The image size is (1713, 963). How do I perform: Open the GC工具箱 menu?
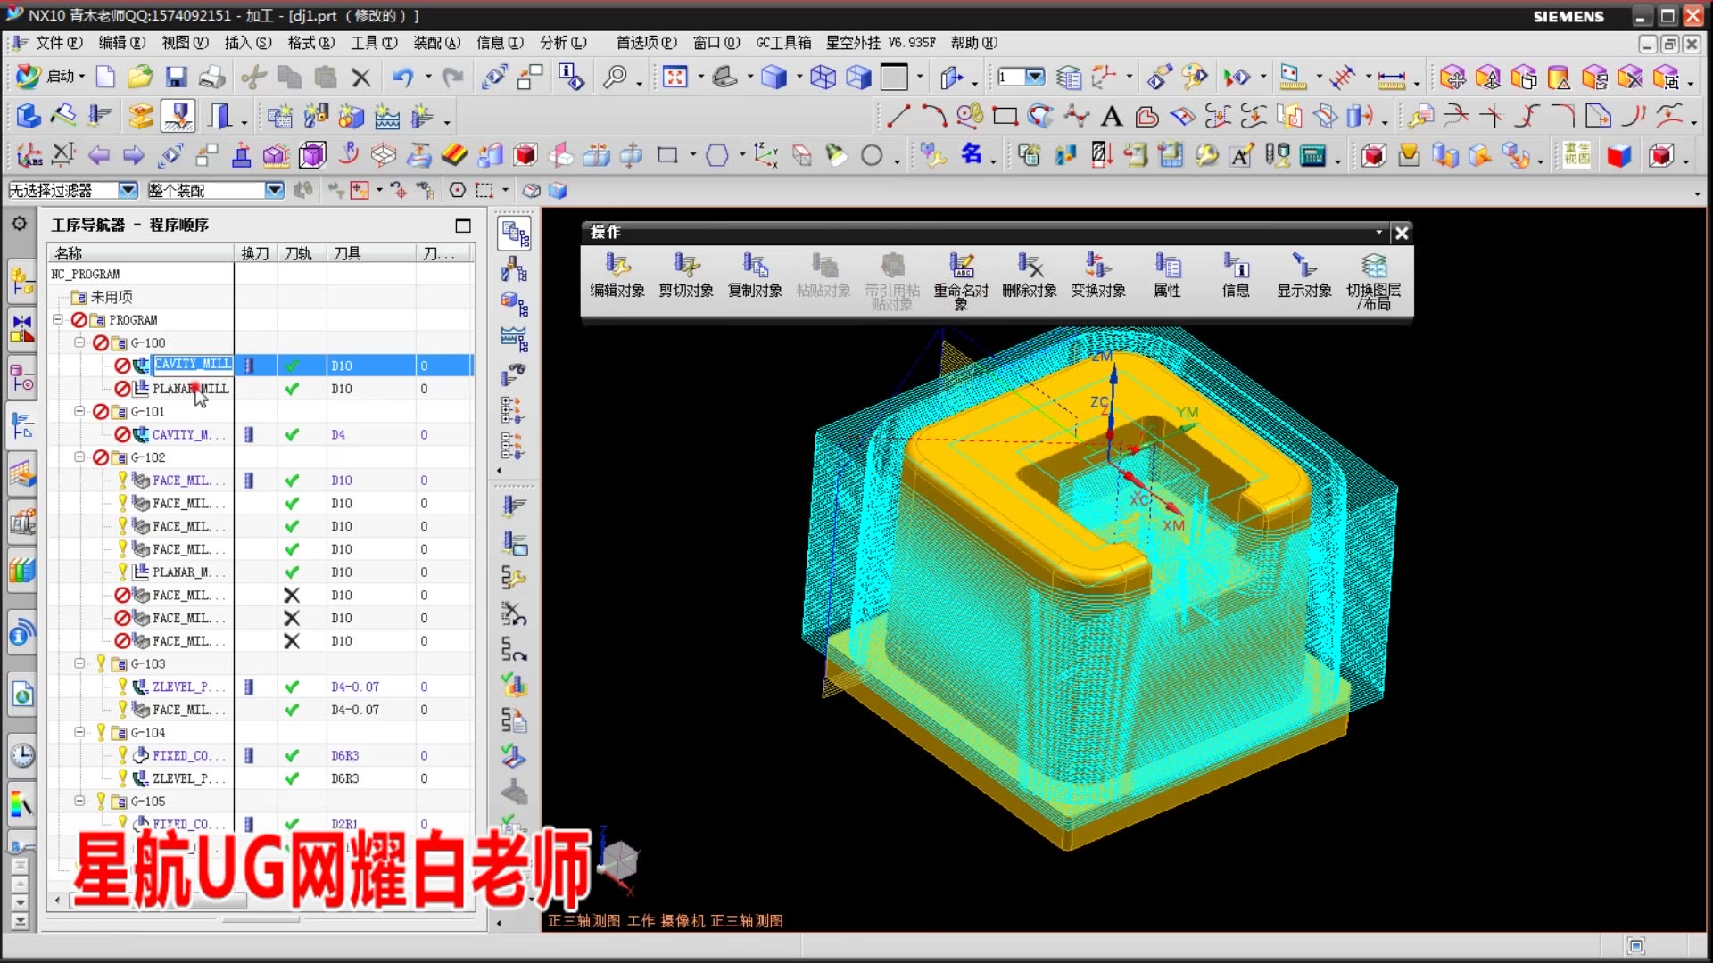coord(782,42)
